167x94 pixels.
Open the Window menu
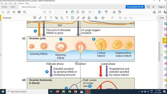(x=21, y=3)
